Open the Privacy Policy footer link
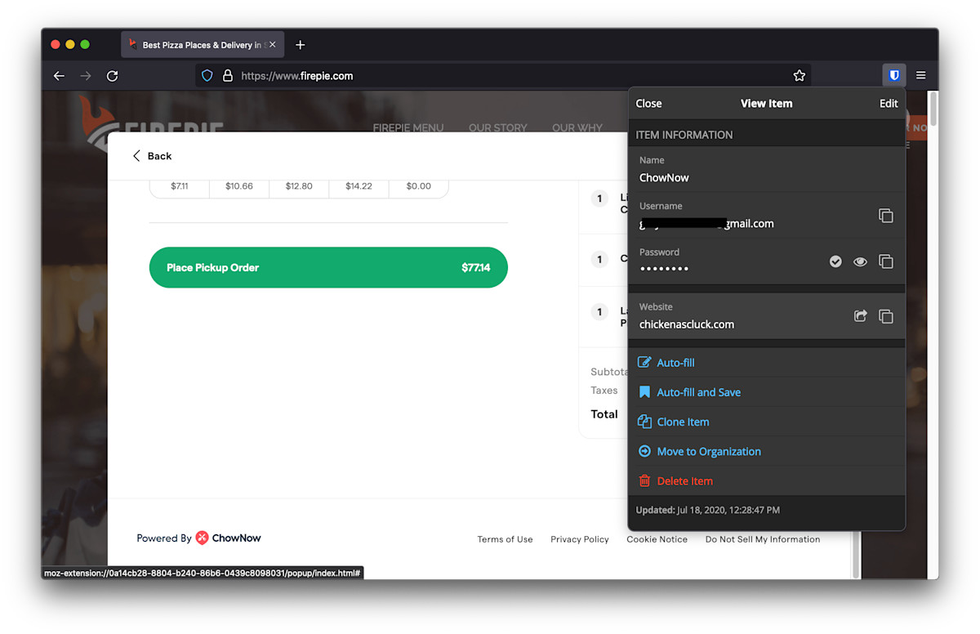980x634 pixels. (579, 539)
